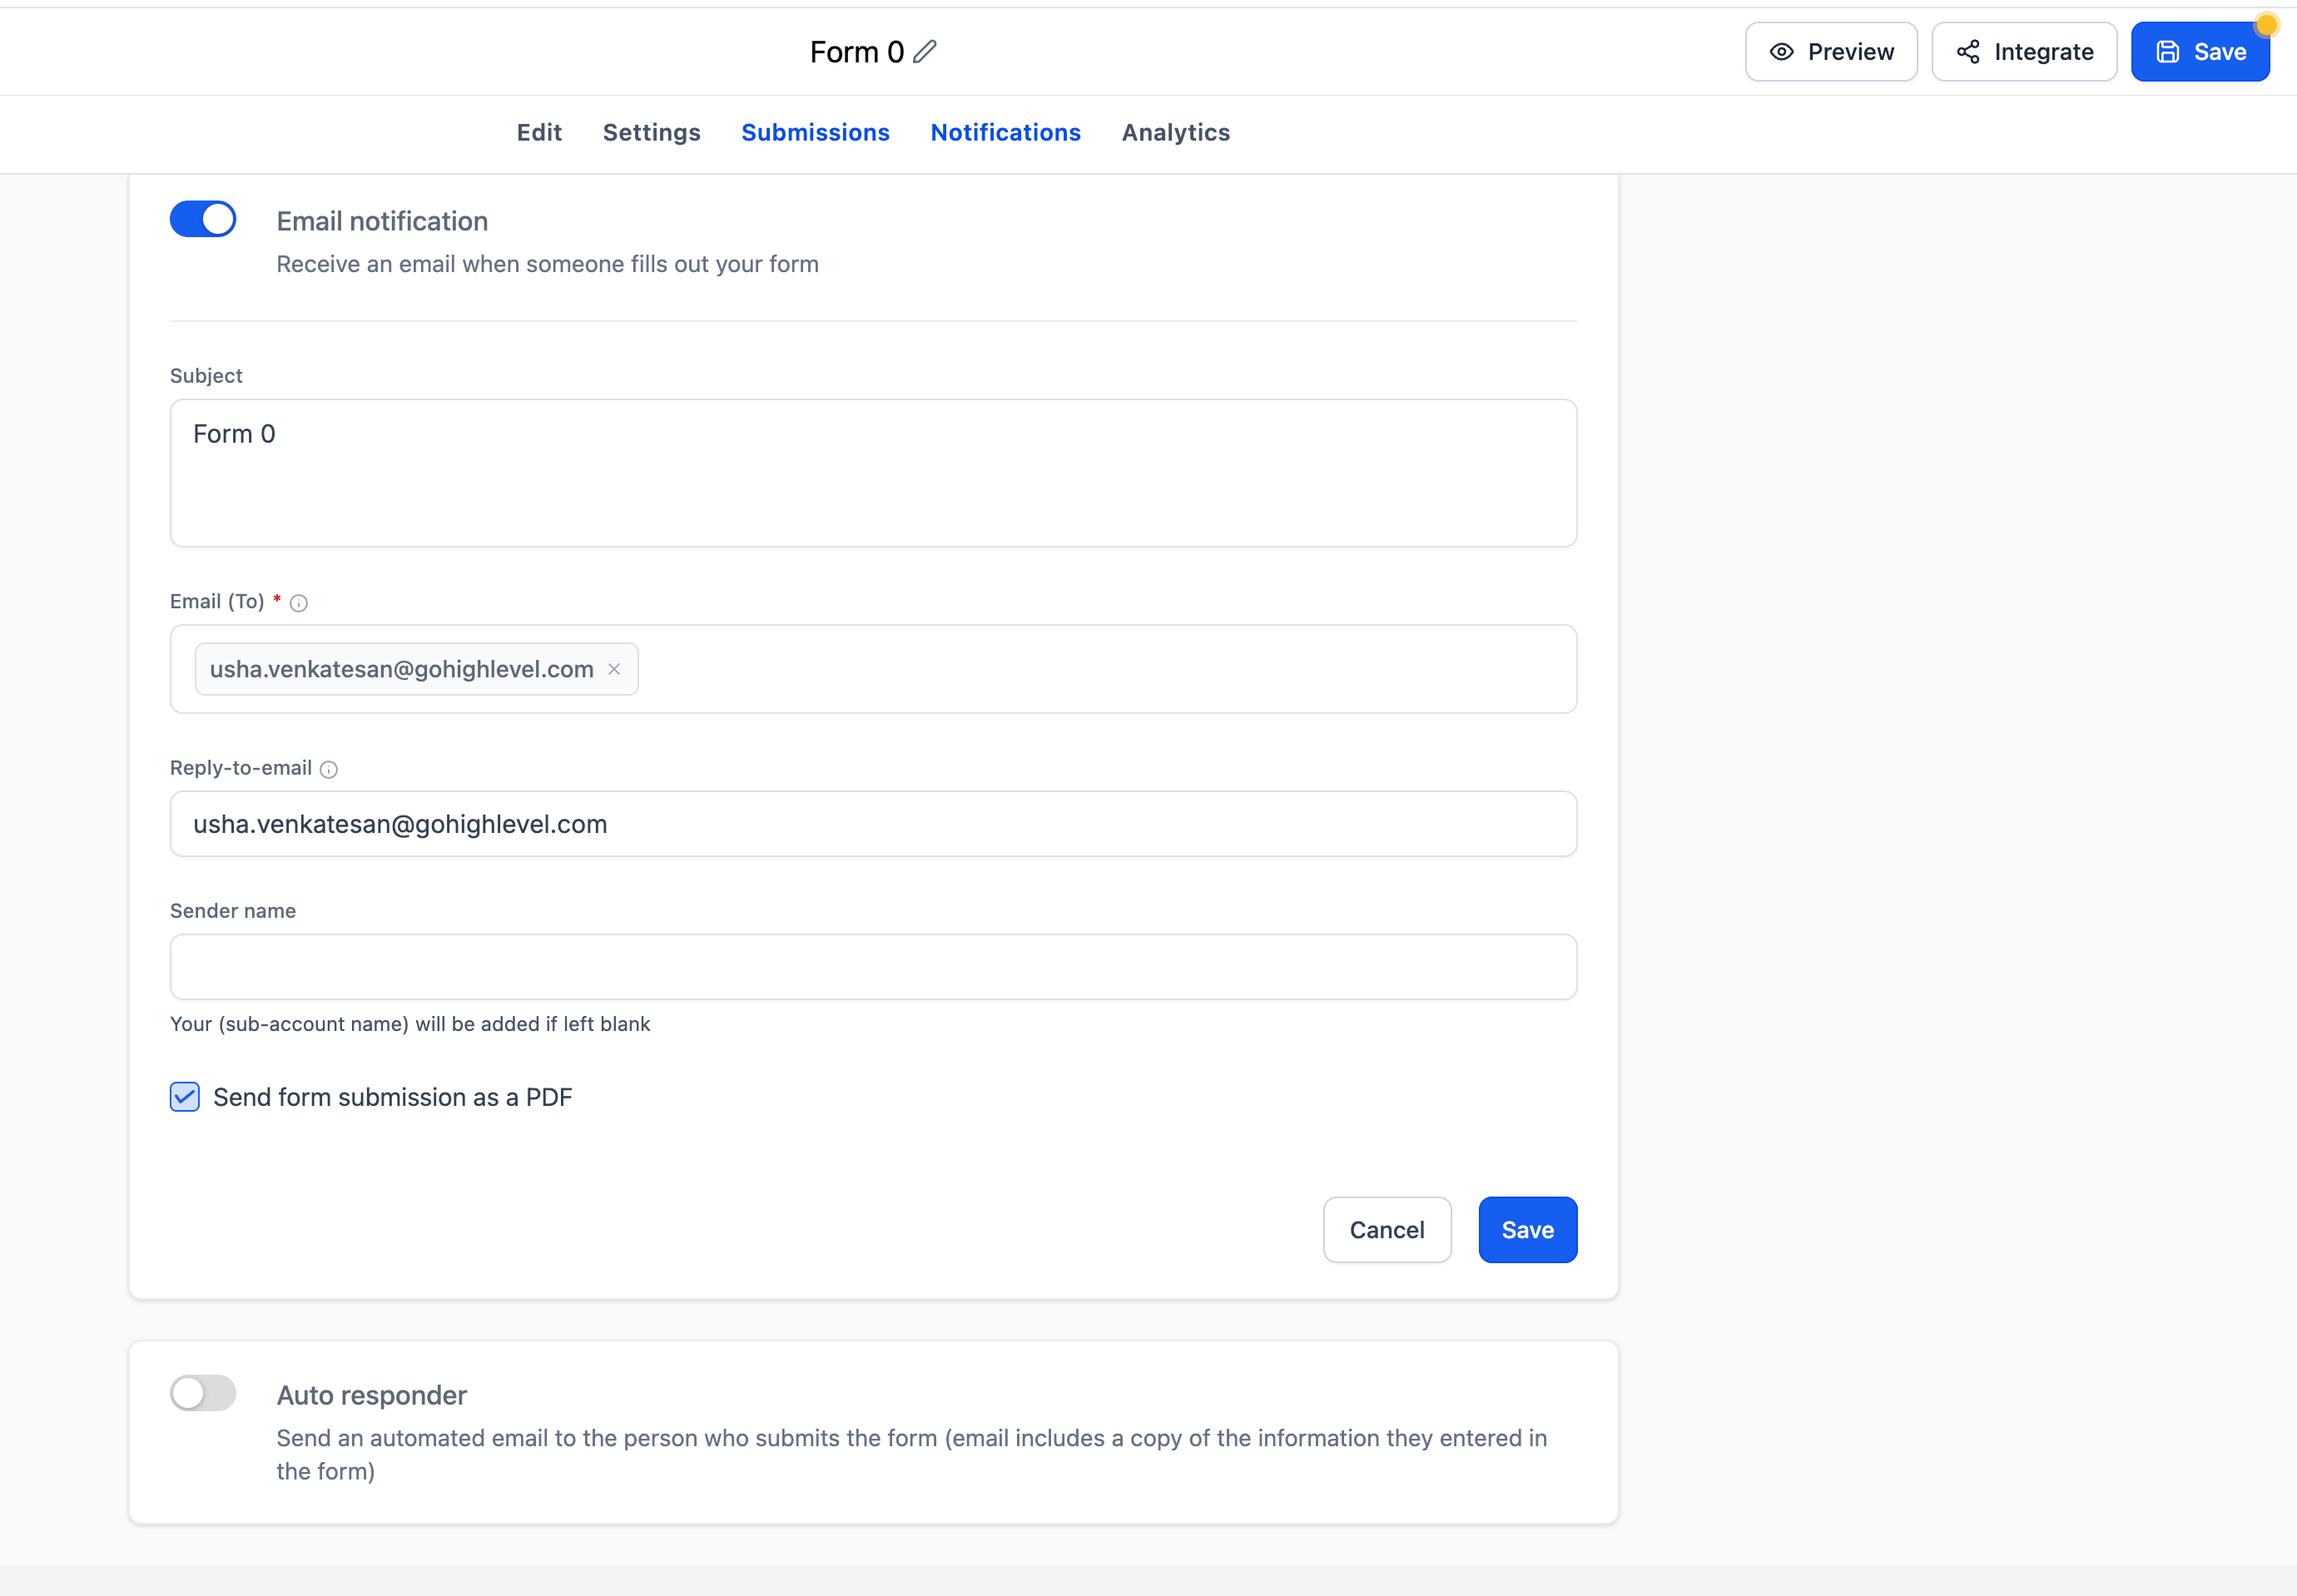Open the Analytics tab
2297x1596 pixels.
click(x=1175, y=132)
